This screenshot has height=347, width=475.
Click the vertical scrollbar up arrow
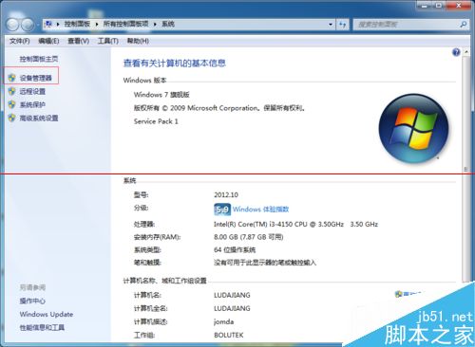click(466, 52)
